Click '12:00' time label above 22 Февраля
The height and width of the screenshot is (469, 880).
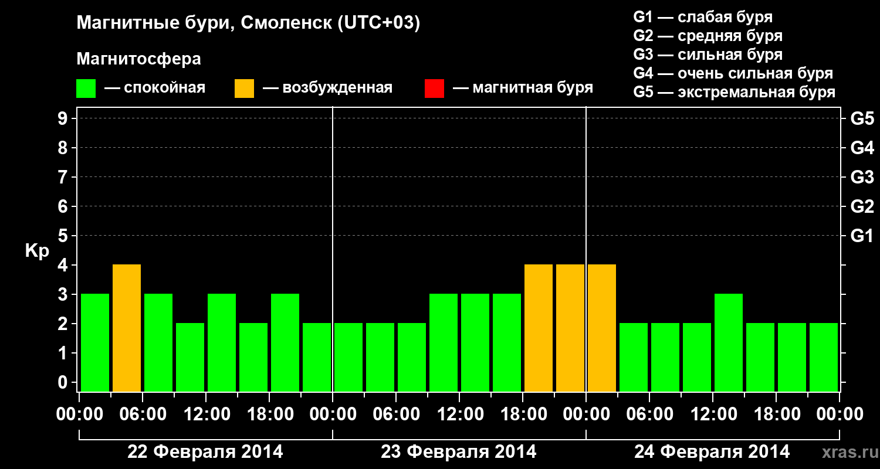click(x=206, y=414)
